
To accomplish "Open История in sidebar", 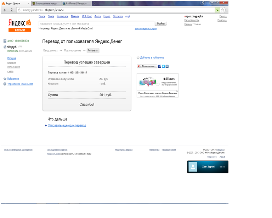I will tap(12, 58).
